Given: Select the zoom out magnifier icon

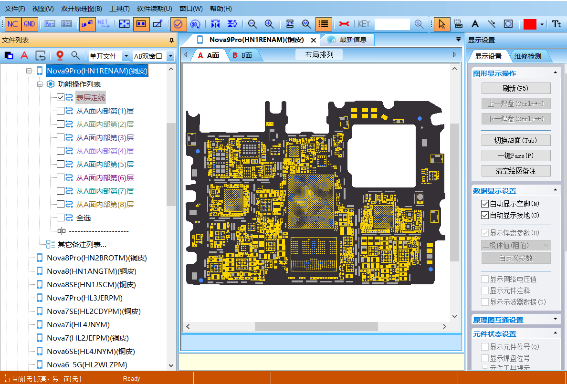Looking at the screenshot, I should click(x=252, y=24).
